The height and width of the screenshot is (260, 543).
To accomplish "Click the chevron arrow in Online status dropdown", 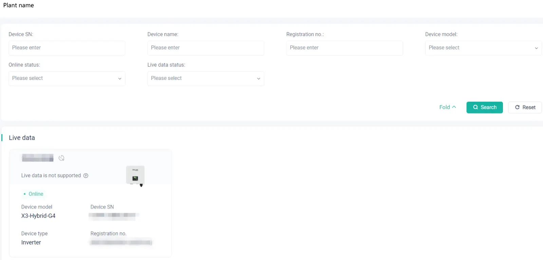I will (119, 79).
